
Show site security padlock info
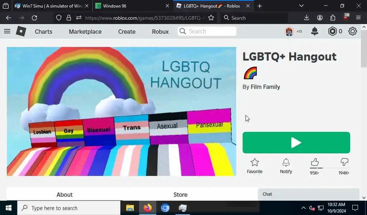68,18
